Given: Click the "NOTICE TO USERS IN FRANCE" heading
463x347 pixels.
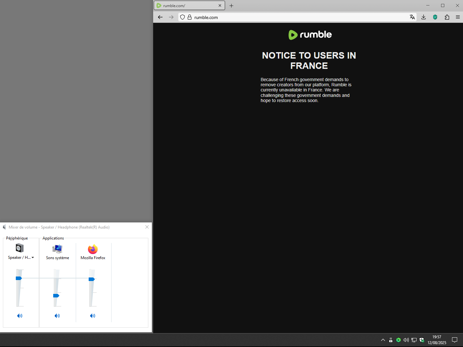Looking at the screenshot, I should coord(309,61).
